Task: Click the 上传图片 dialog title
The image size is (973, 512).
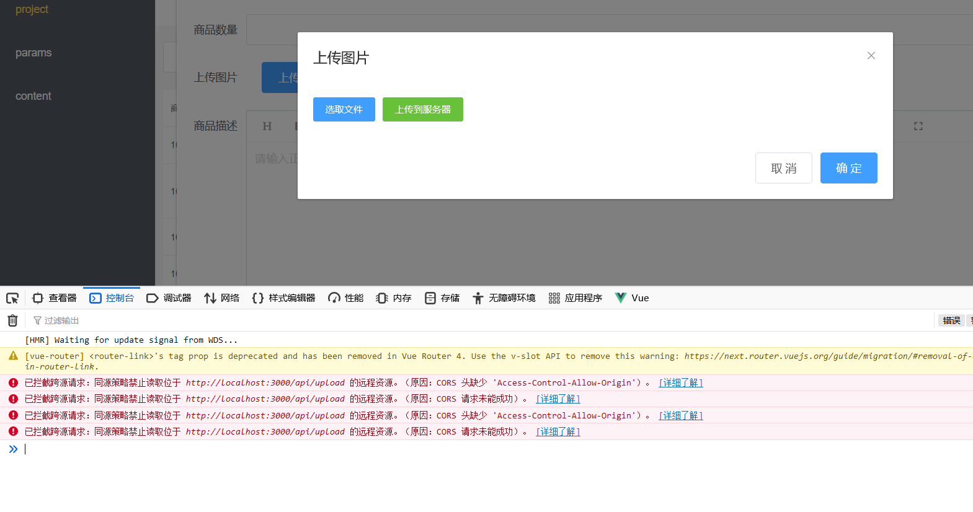Action: point(341,58)
